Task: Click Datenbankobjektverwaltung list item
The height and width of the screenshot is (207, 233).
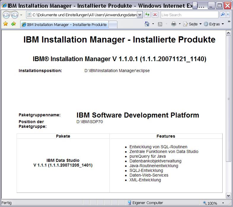Action: pyautogui.click(x=155, y=161)
